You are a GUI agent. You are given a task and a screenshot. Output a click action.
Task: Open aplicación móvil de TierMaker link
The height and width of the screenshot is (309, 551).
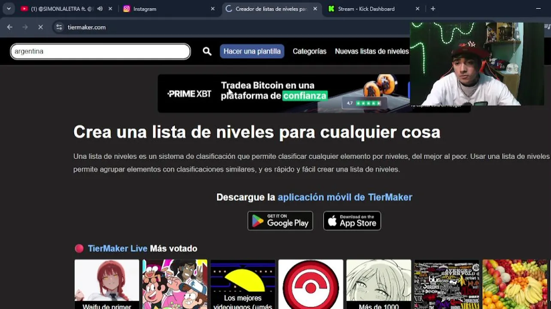(345, 197)
